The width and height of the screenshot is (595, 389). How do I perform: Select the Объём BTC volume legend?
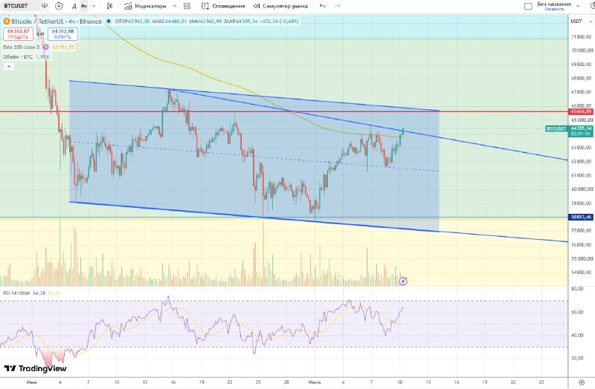[x=18, y=57]
